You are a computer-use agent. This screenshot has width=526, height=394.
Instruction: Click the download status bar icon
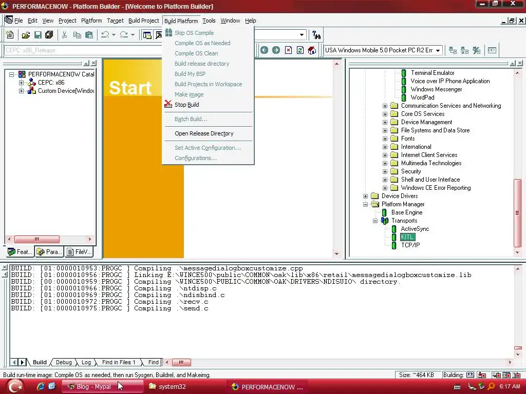[x=482, y=375]
